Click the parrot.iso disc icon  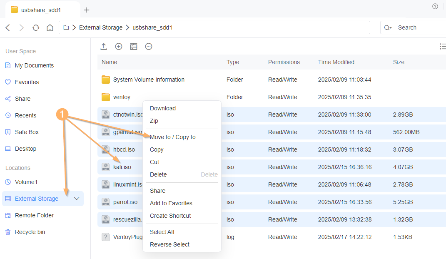(106, 202)
